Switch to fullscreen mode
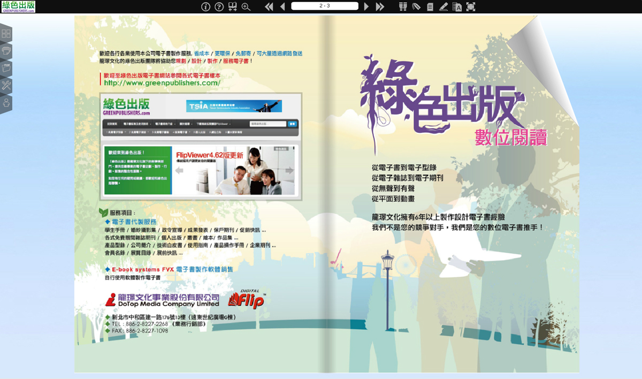Screen dimensions: 642x379 tap(470, 7)
